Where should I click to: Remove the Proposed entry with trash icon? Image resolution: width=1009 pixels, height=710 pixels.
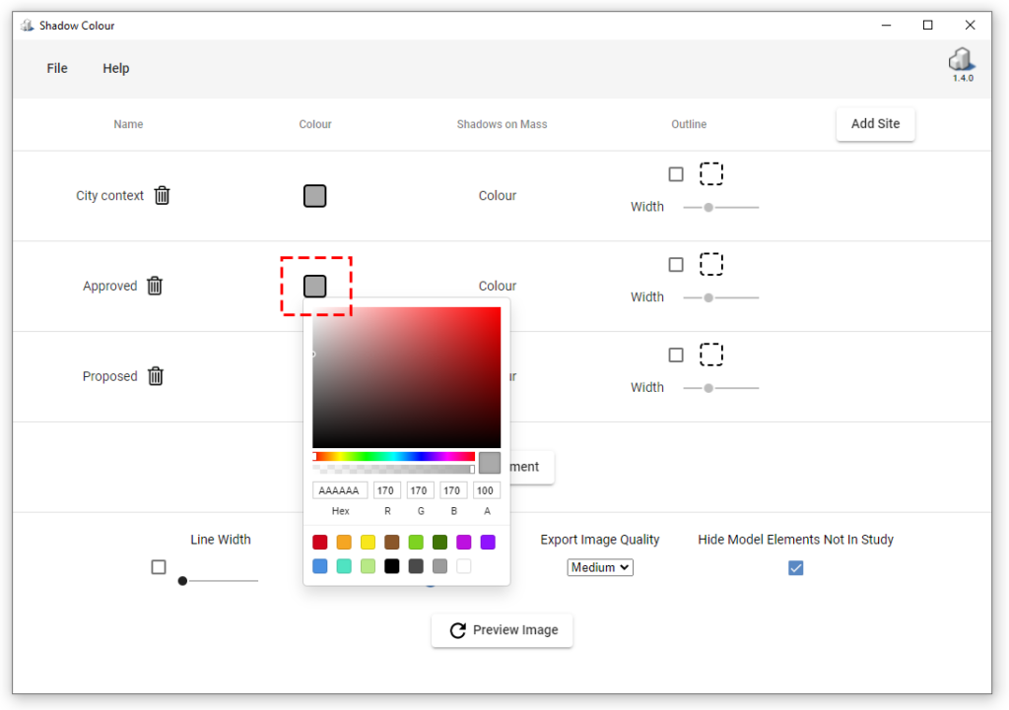pos(155,376)
